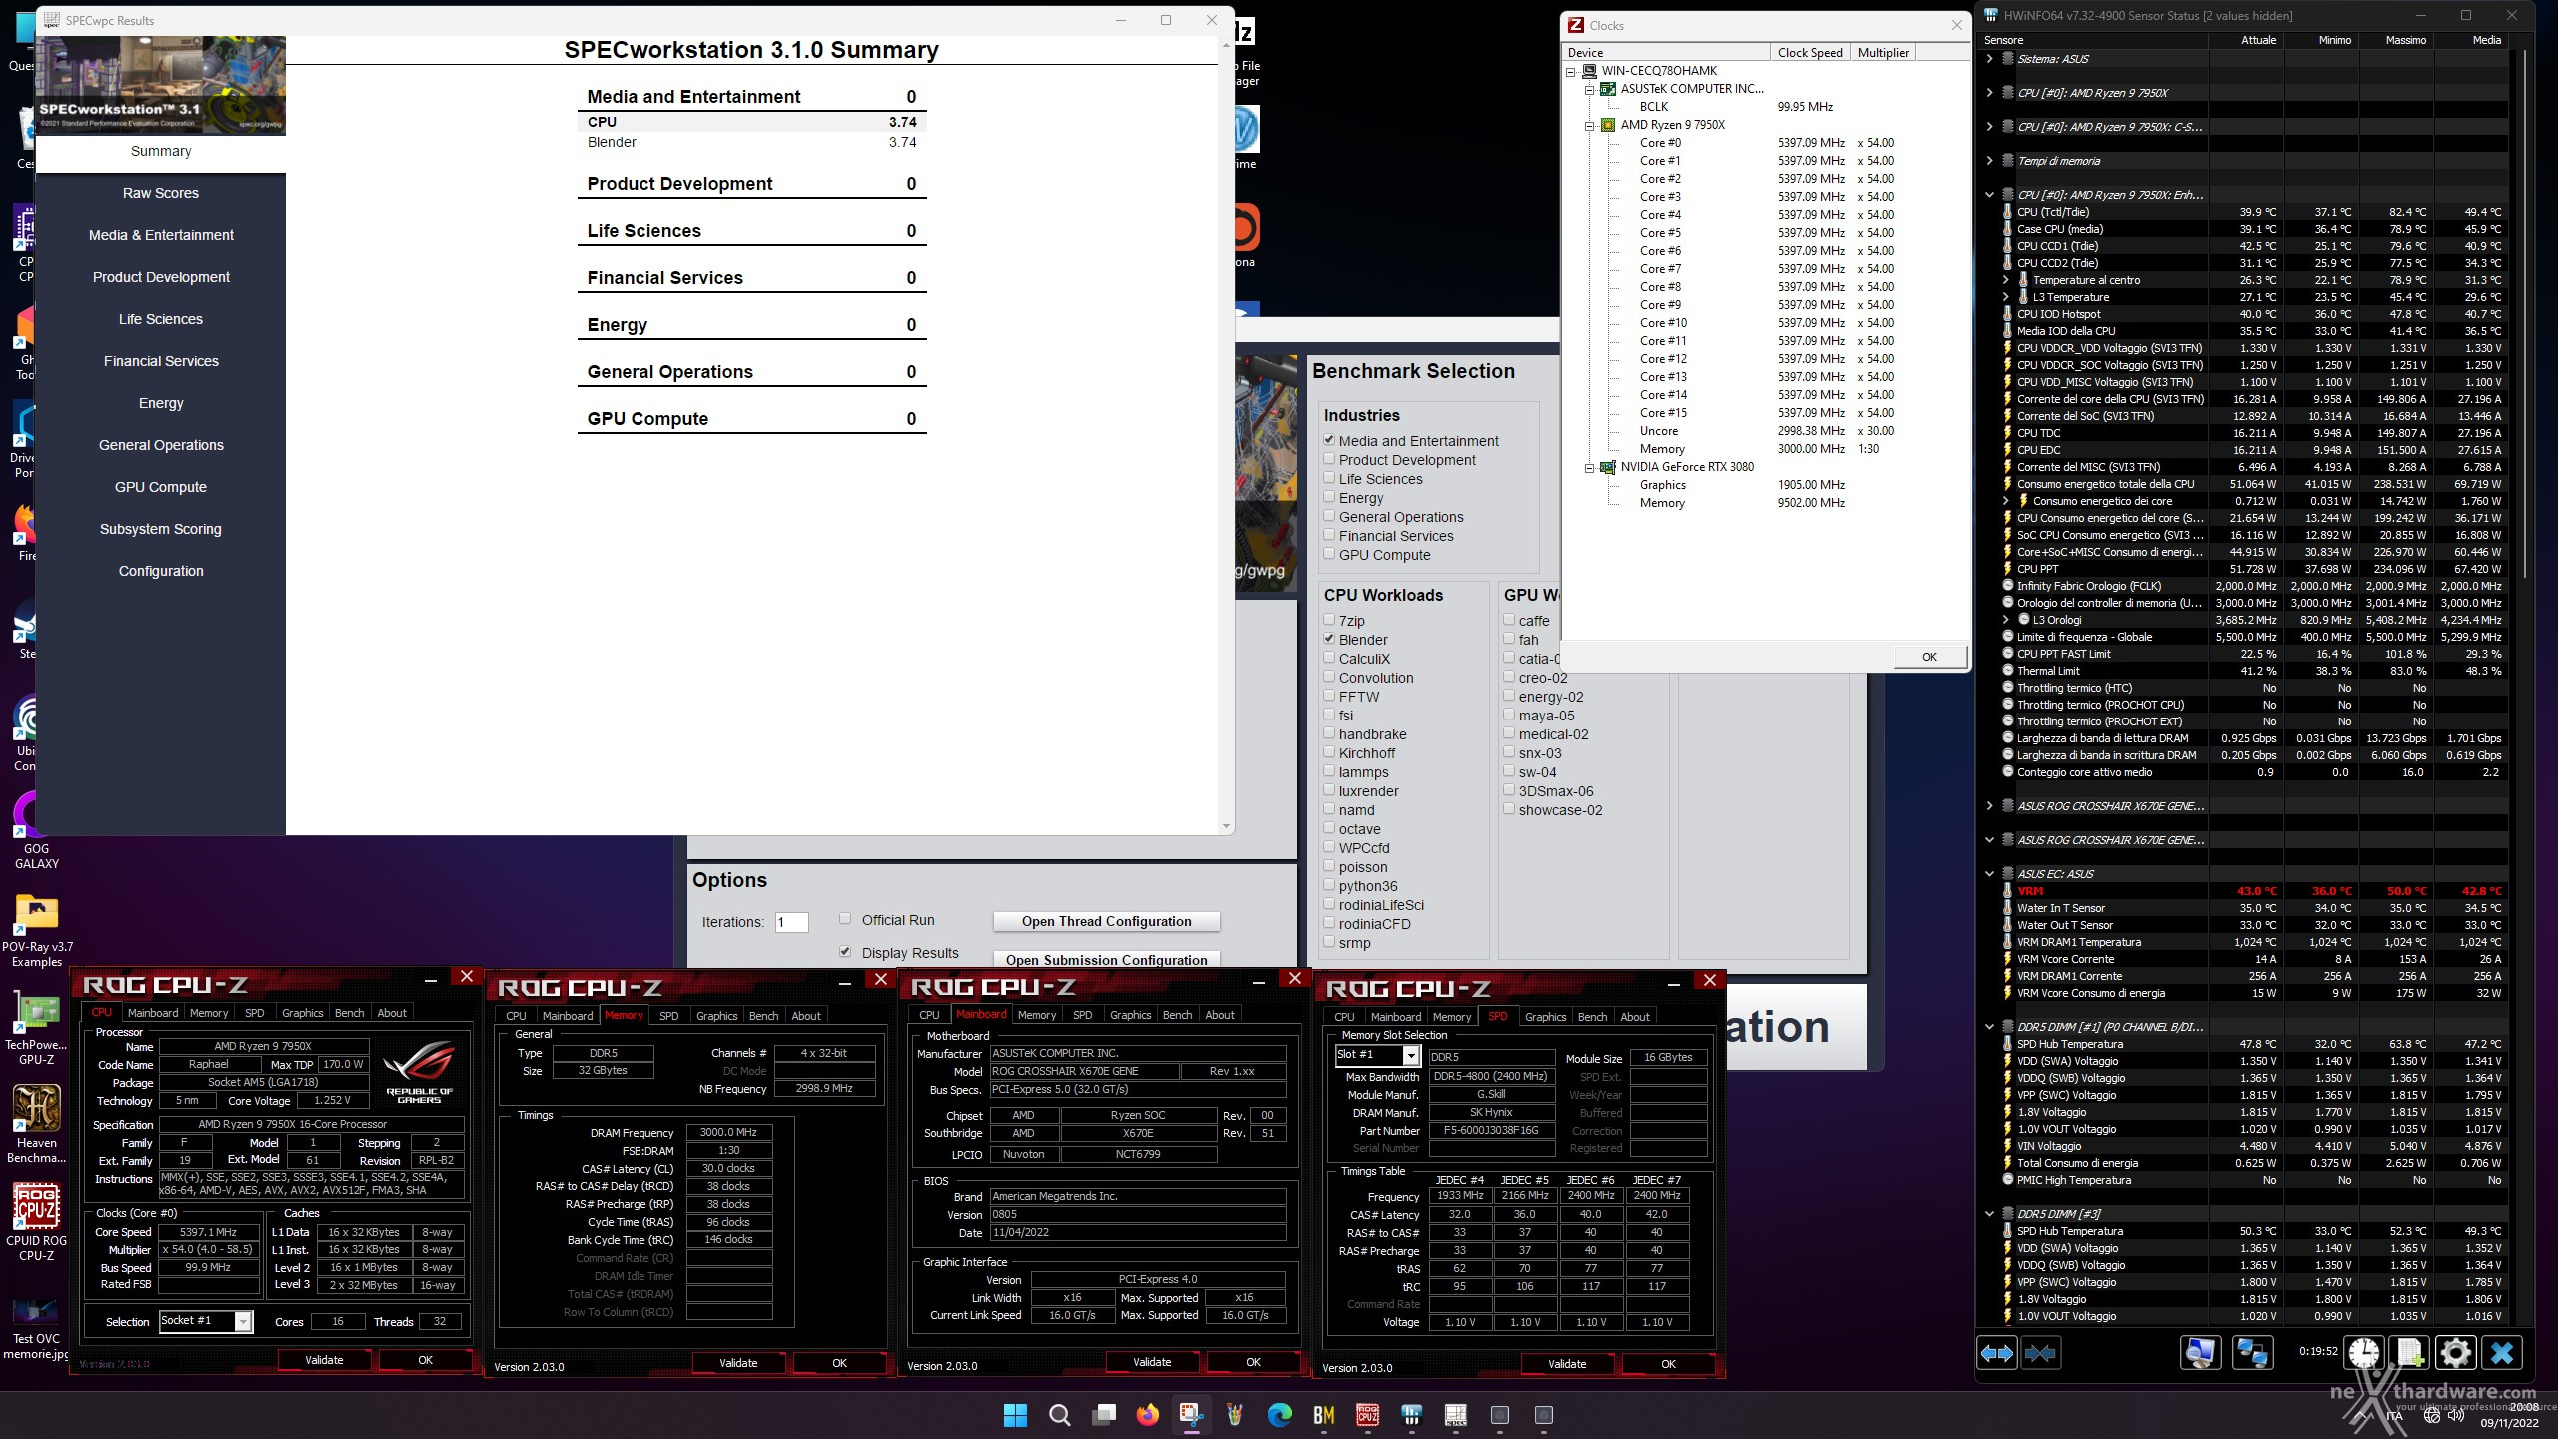
Task: Open Raw Scores in SPEC results sidebar
Action: coord(161,193)
